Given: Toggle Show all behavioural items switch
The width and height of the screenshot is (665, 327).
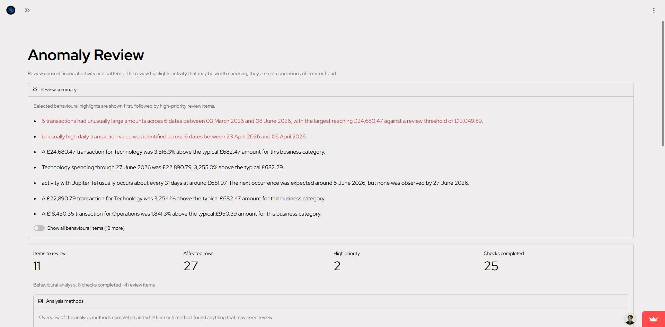Looking at the screenshot, I should (x=39, y=228).
